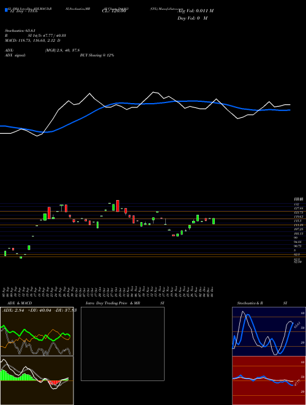Click the '12 Day = 118.6' legend text

(x=23, y=11)
